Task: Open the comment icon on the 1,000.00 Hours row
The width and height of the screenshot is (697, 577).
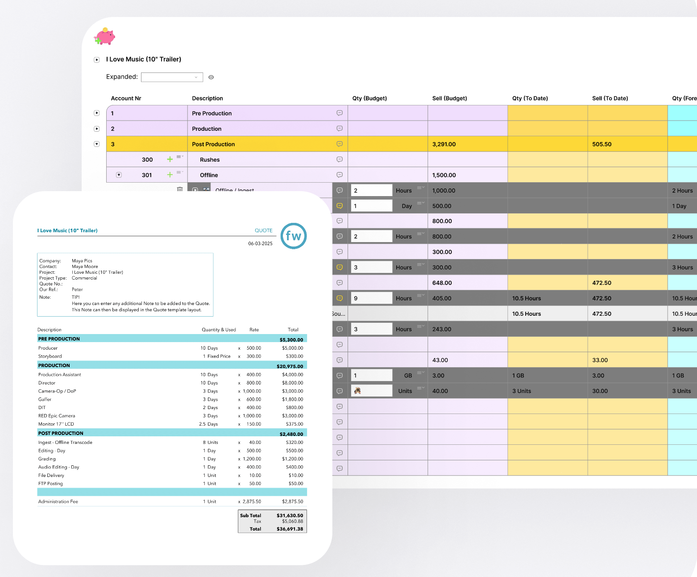Action: [x=340, y=190]
